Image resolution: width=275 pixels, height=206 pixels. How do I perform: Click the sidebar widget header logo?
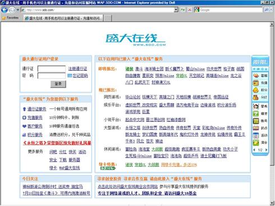click(x=260, y=62)
